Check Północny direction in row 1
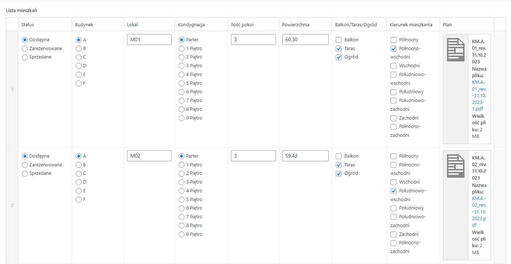The width and height of the screenshot is (511, 264). 393,40
